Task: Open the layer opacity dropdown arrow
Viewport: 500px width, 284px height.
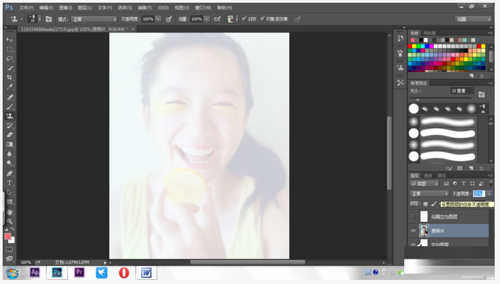Action: (489, 194)
